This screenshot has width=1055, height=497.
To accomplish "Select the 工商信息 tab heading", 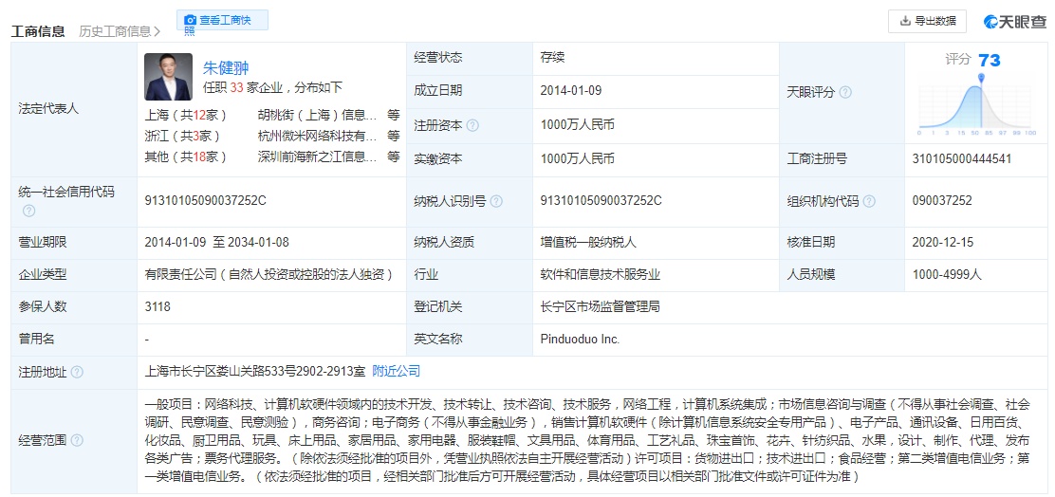I will tap(38, 31).
